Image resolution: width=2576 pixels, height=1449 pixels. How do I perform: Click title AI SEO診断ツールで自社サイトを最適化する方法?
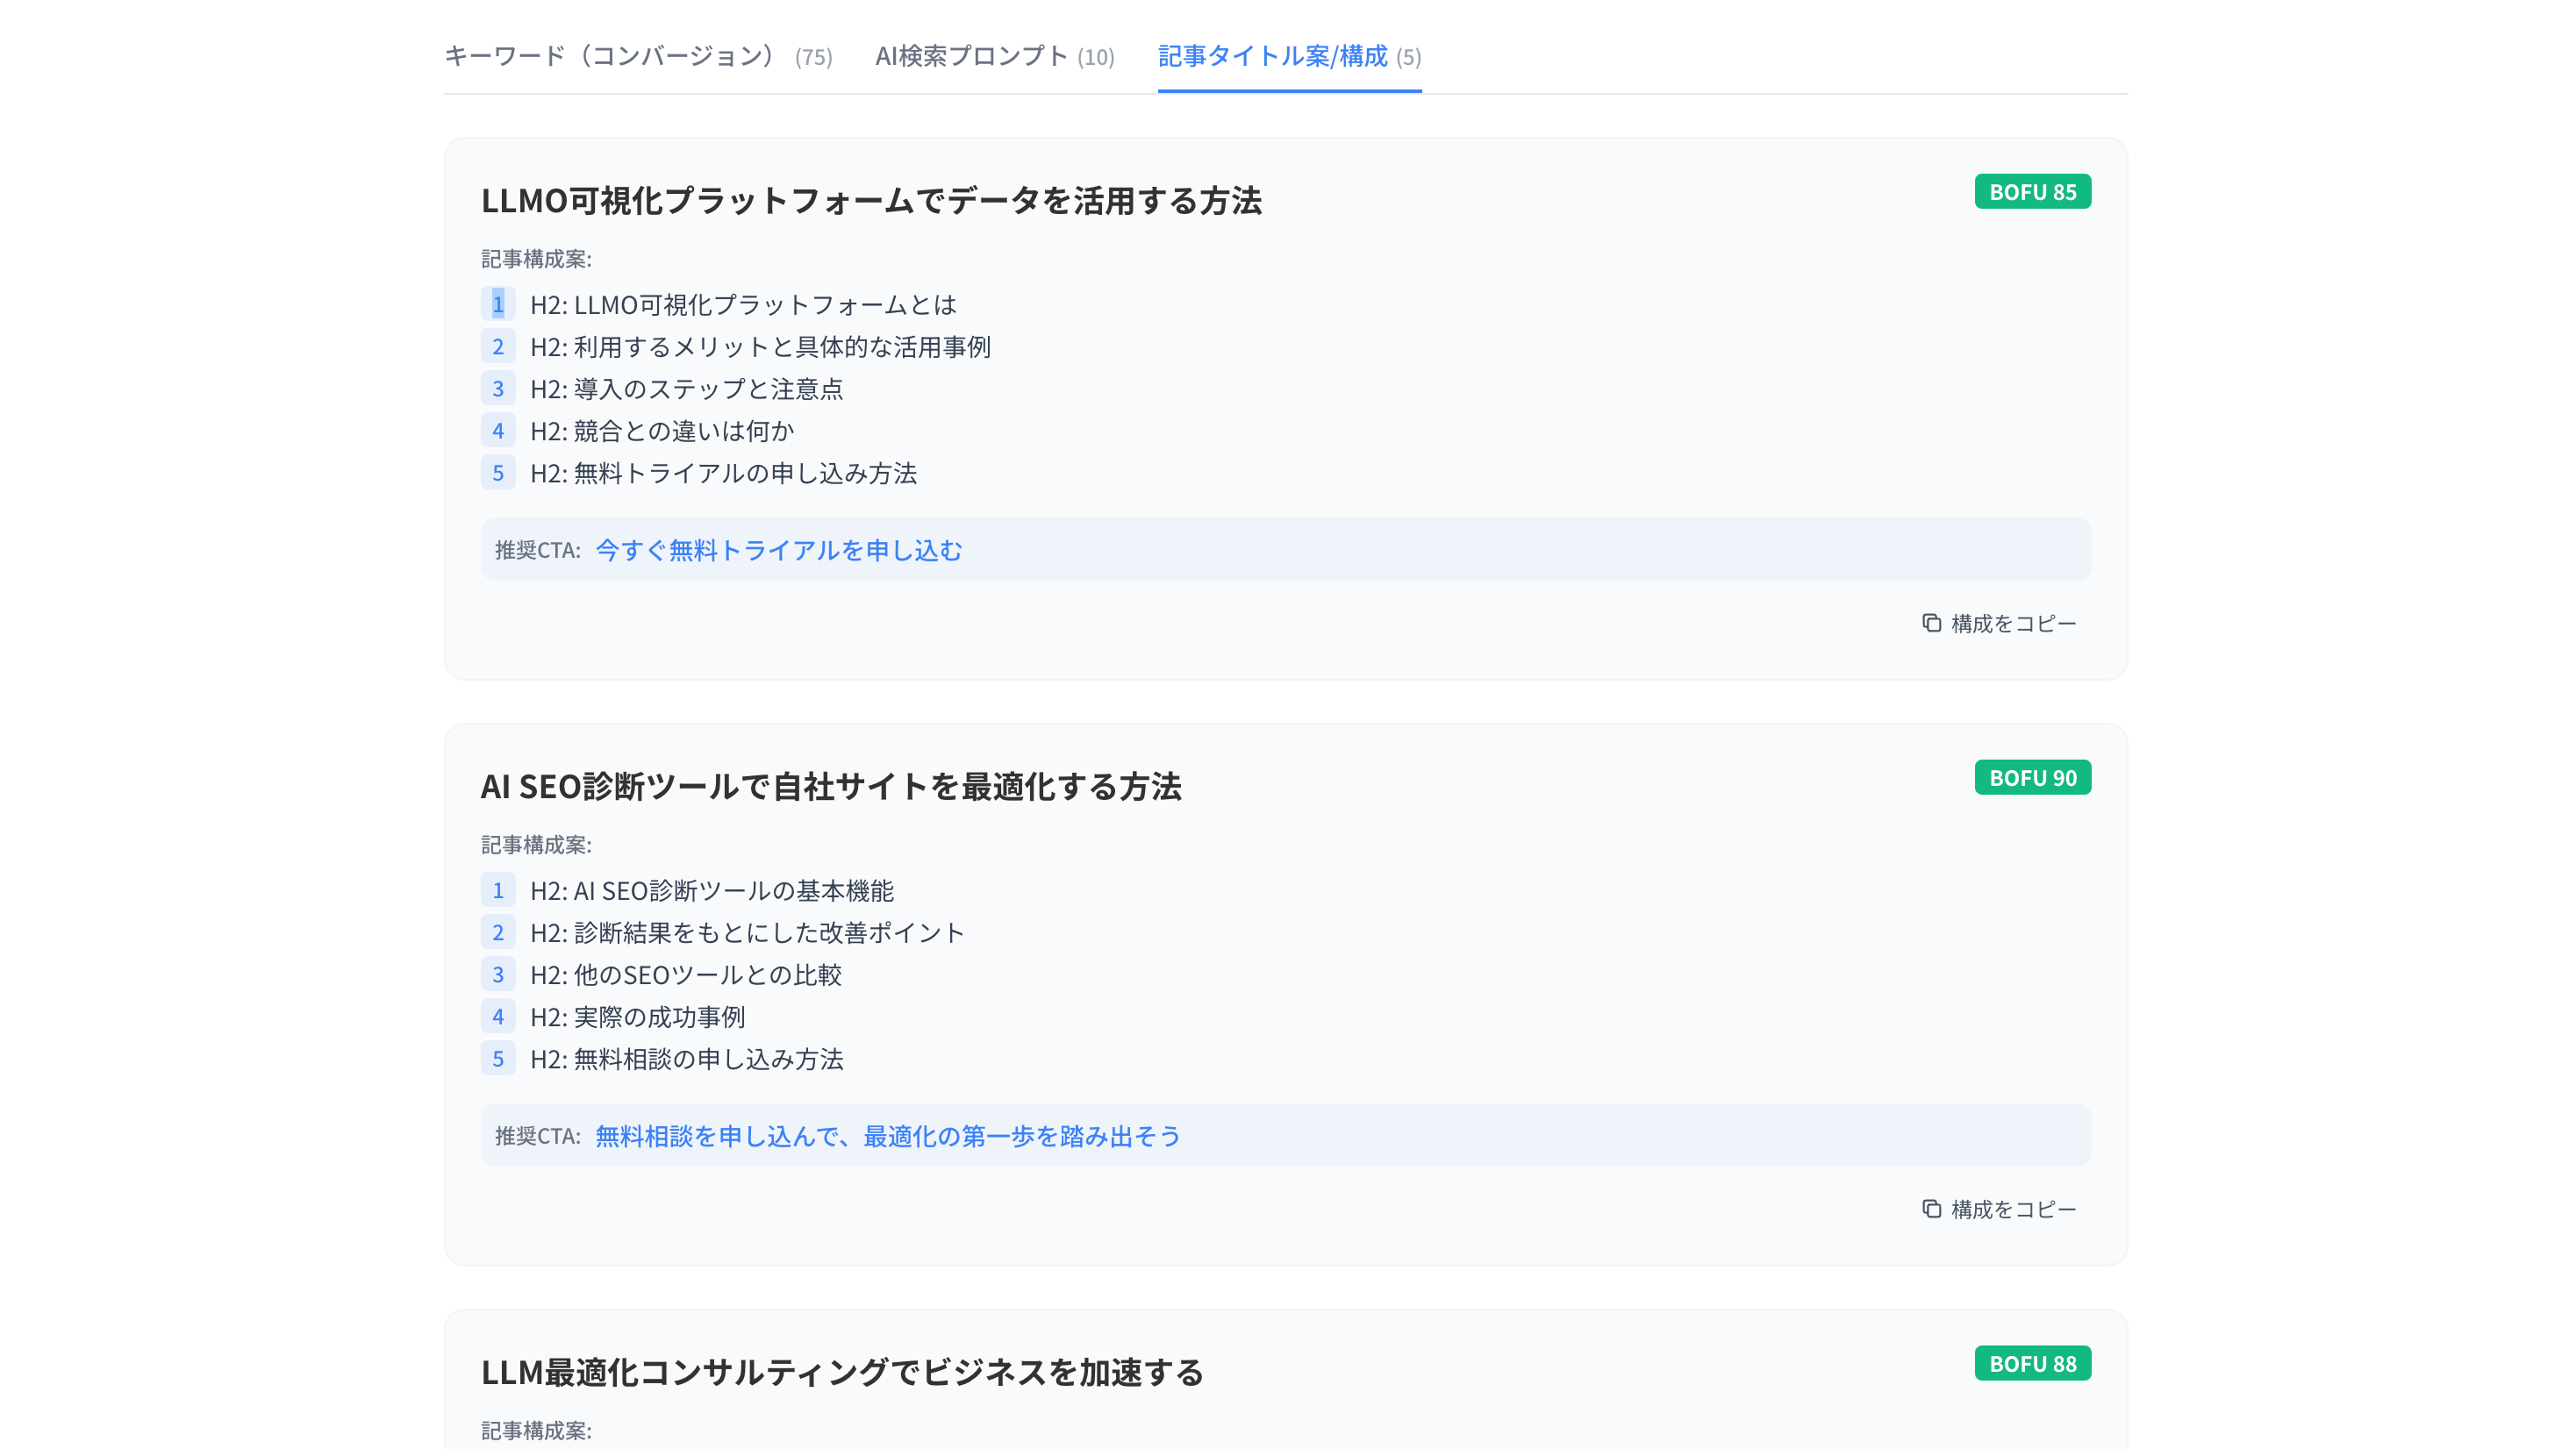(831, 787)
